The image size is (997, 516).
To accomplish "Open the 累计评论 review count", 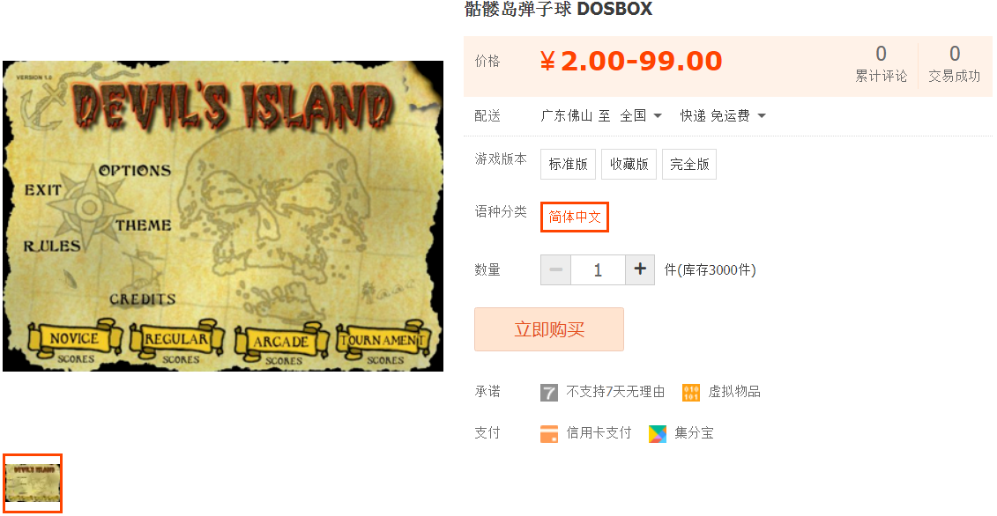I will [881, 63].
